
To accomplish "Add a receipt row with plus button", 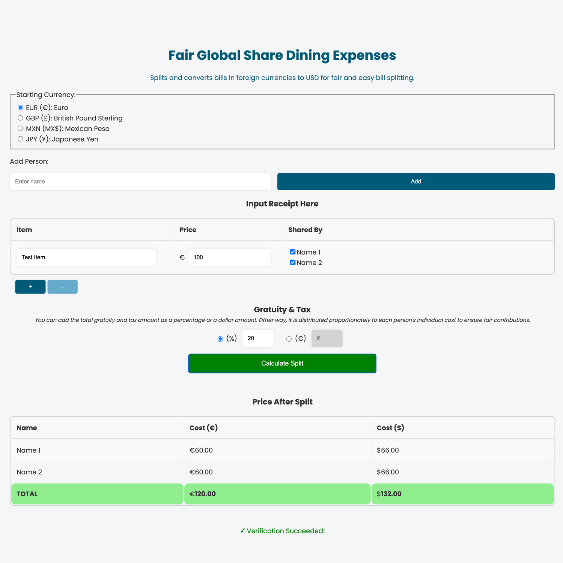I will [30, 287].
